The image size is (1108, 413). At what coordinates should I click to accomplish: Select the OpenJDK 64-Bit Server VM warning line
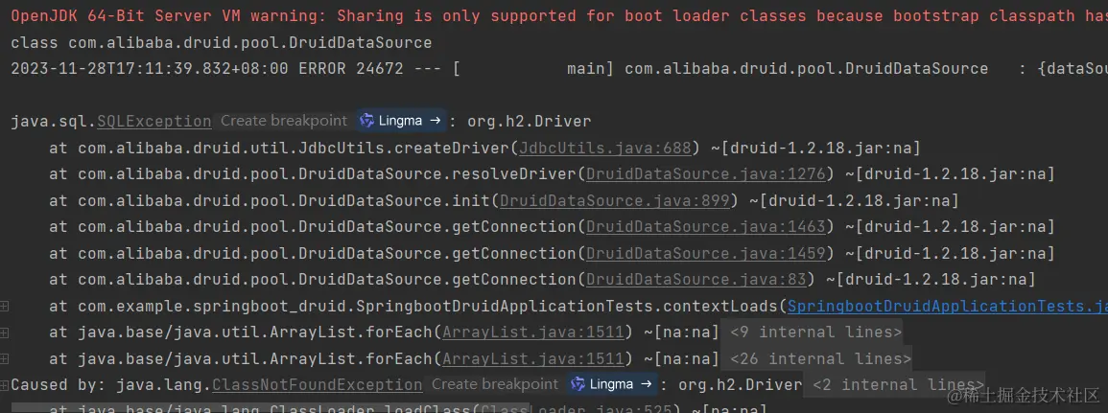coord(559,16)
